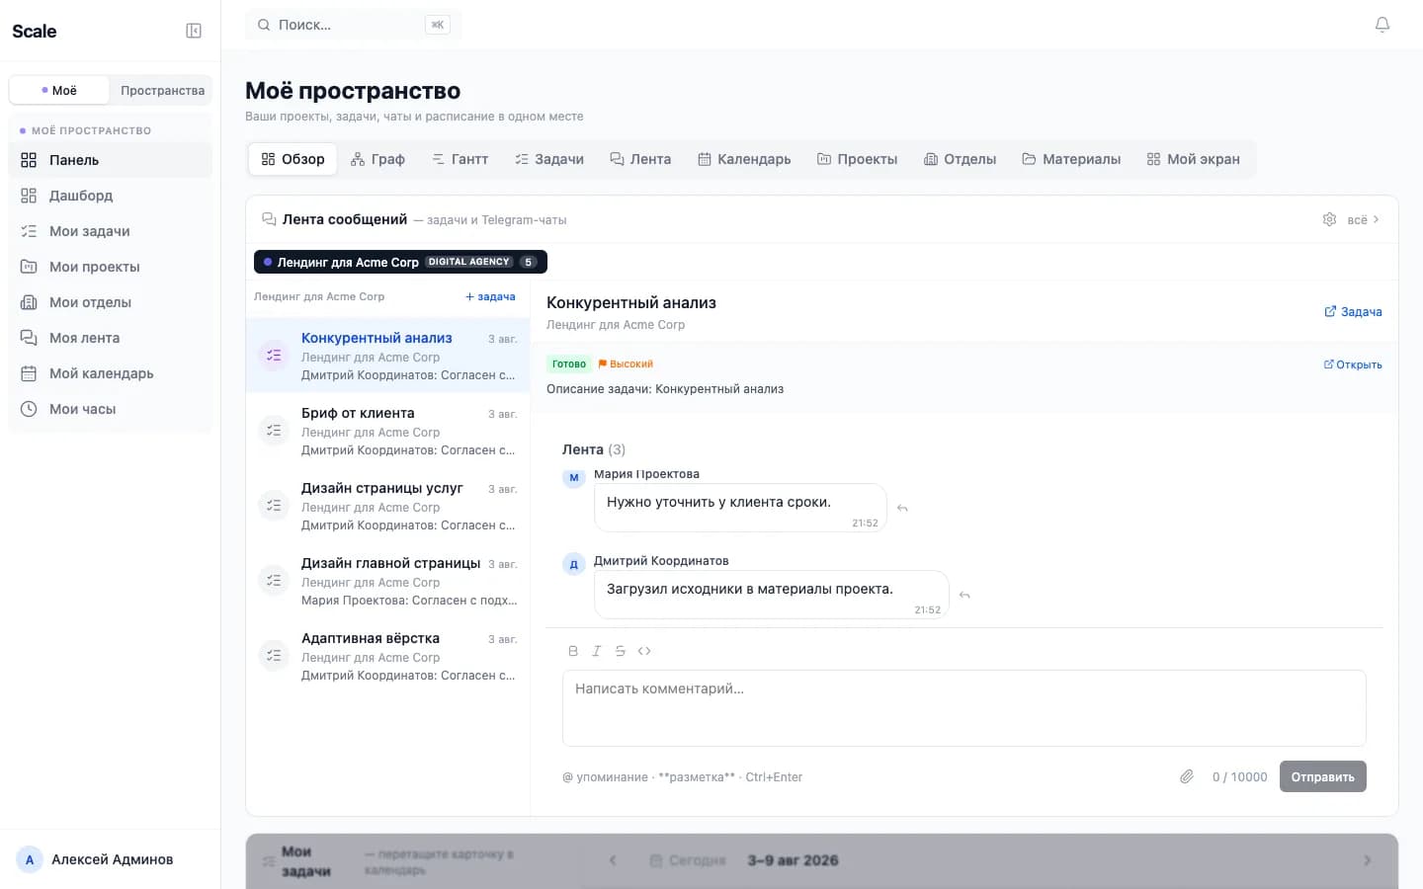The width and height of the screenshot is (1423, 889).
Task: Reply to Дмитрий Координатов's message
Action: click(x=964, y=596)
